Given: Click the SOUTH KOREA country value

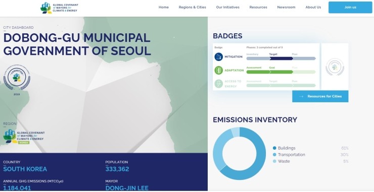Looking at the screenshot, I should point(25,169).
